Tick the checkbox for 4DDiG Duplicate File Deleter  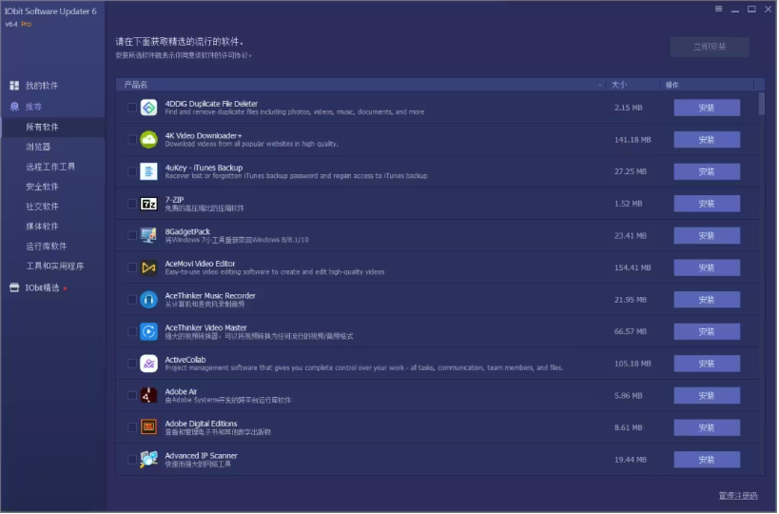point(132,108)
